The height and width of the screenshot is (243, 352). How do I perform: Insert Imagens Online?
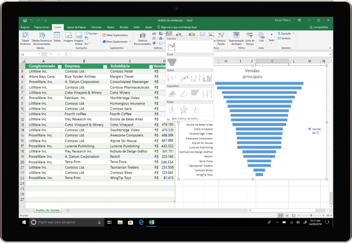[x=79, y=38]
